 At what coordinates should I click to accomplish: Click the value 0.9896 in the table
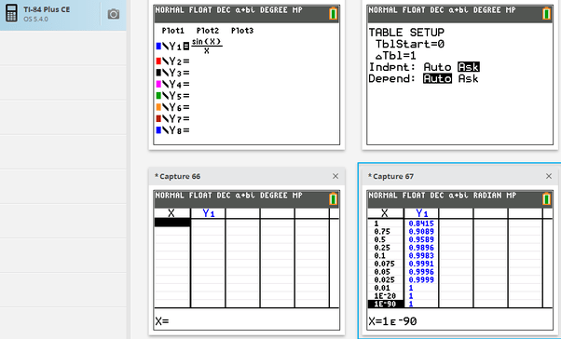421,248
